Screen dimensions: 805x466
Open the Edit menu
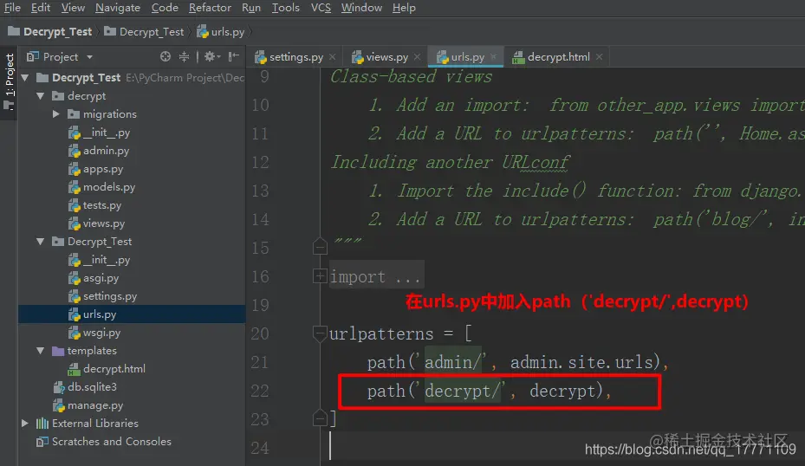[41, 8]
